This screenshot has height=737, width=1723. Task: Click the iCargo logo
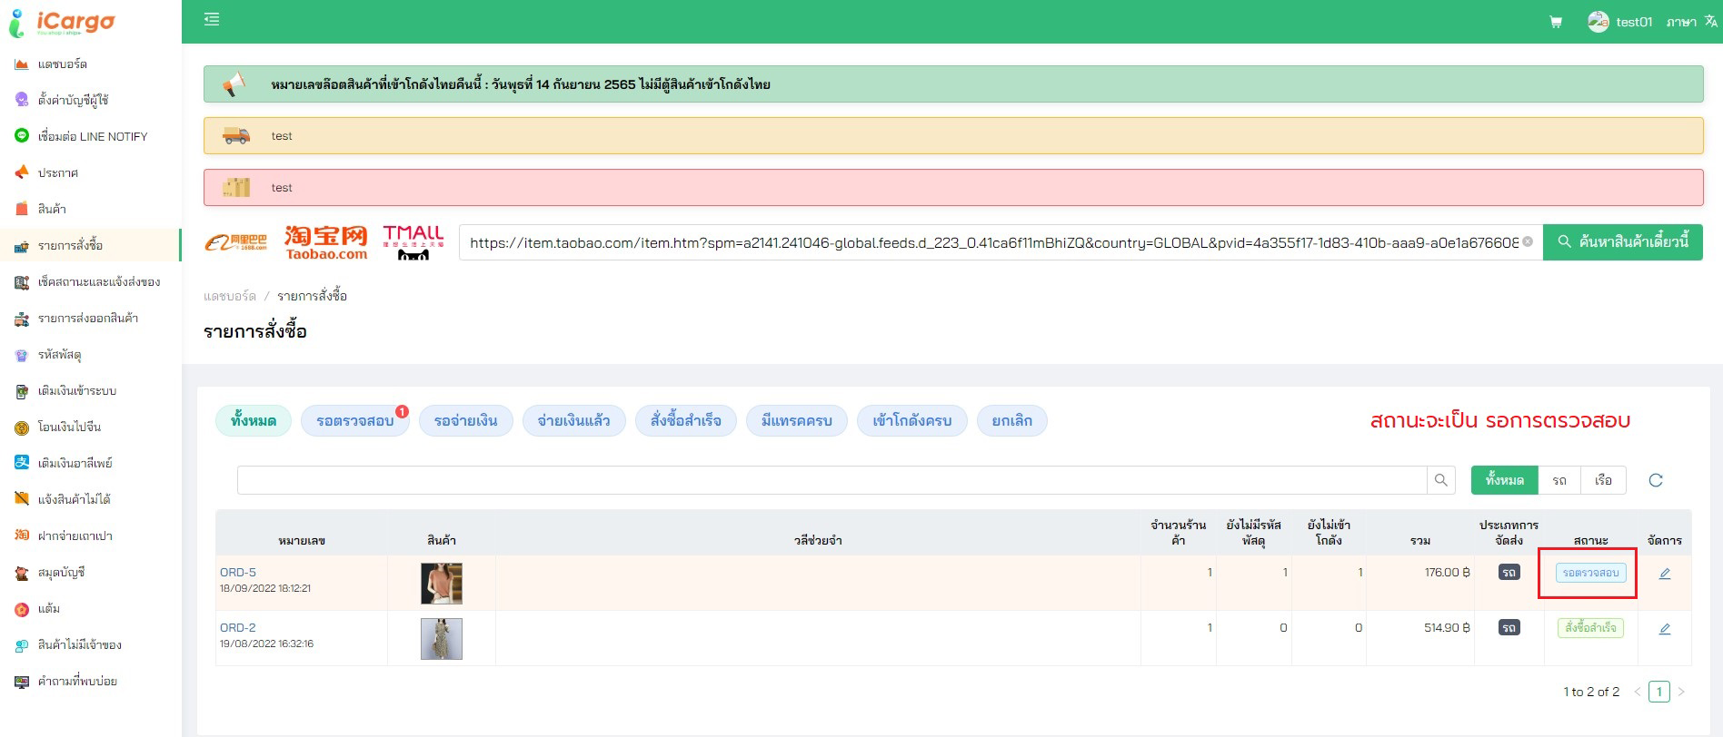(x=62, y=22)
